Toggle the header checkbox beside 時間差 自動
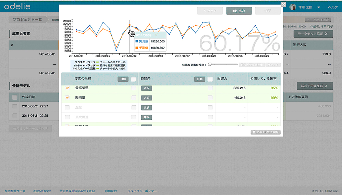342x195 pixels. pos(210,79)
